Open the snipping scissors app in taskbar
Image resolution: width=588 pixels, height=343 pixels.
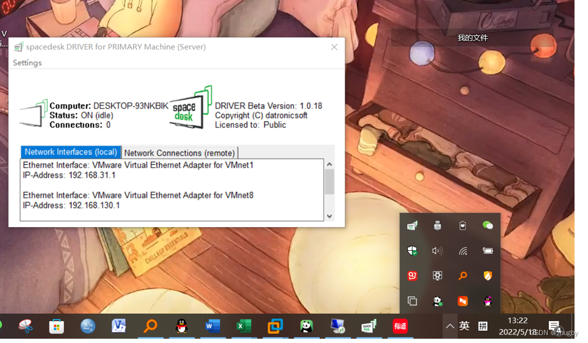coord(26,326)
